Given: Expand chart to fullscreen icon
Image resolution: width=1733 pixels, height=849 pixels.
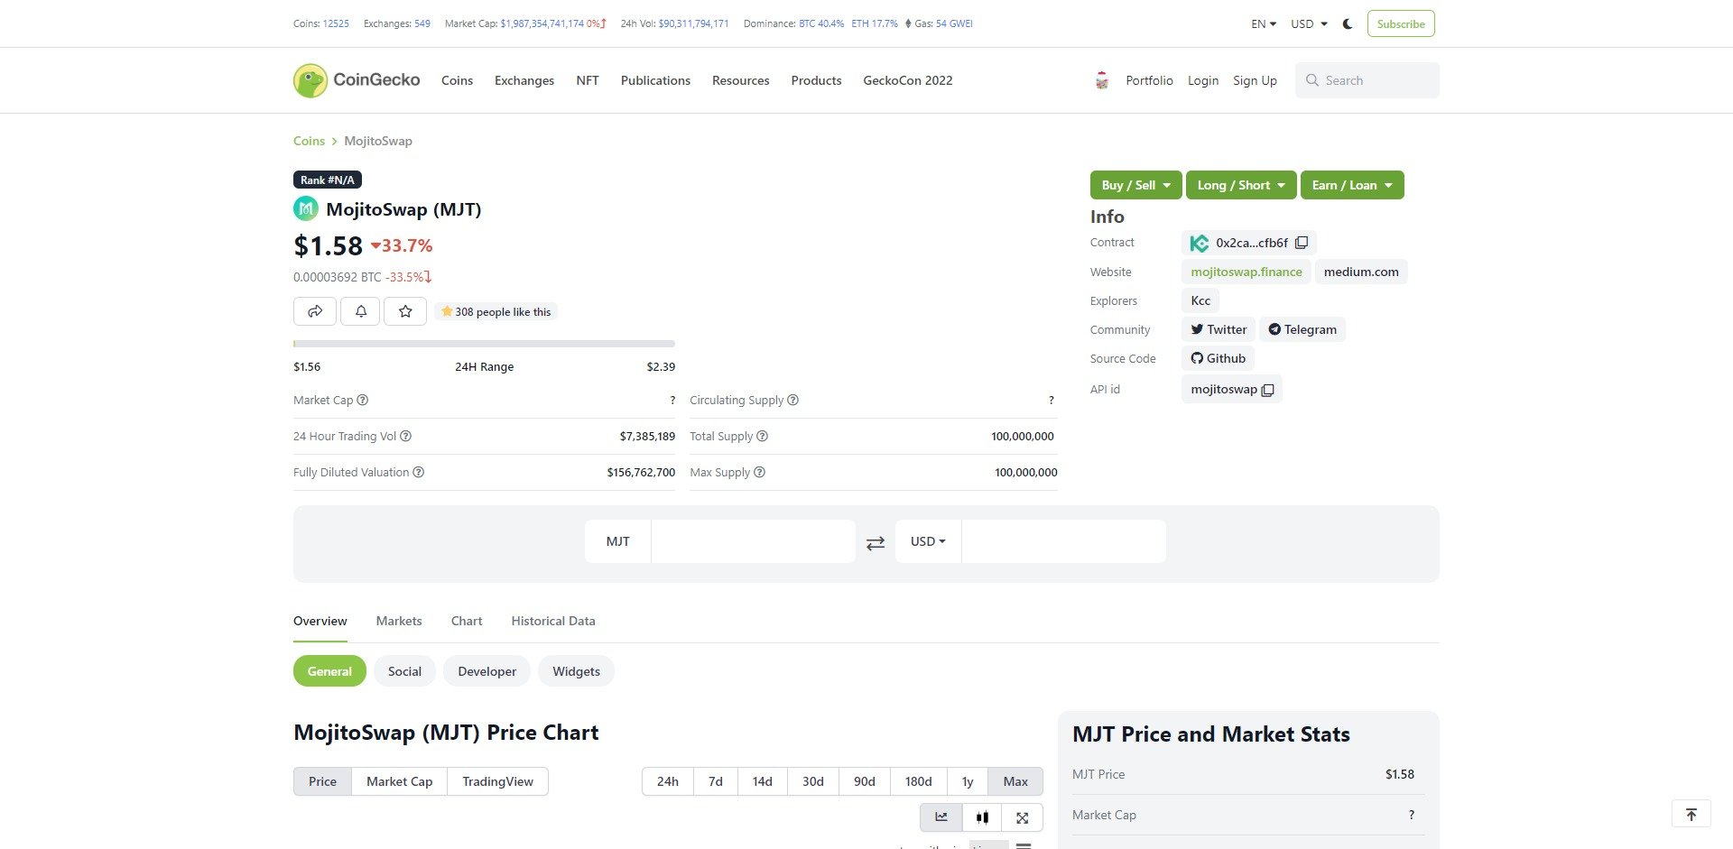Looking at the screenshot, I should [x=1022, y=817].
